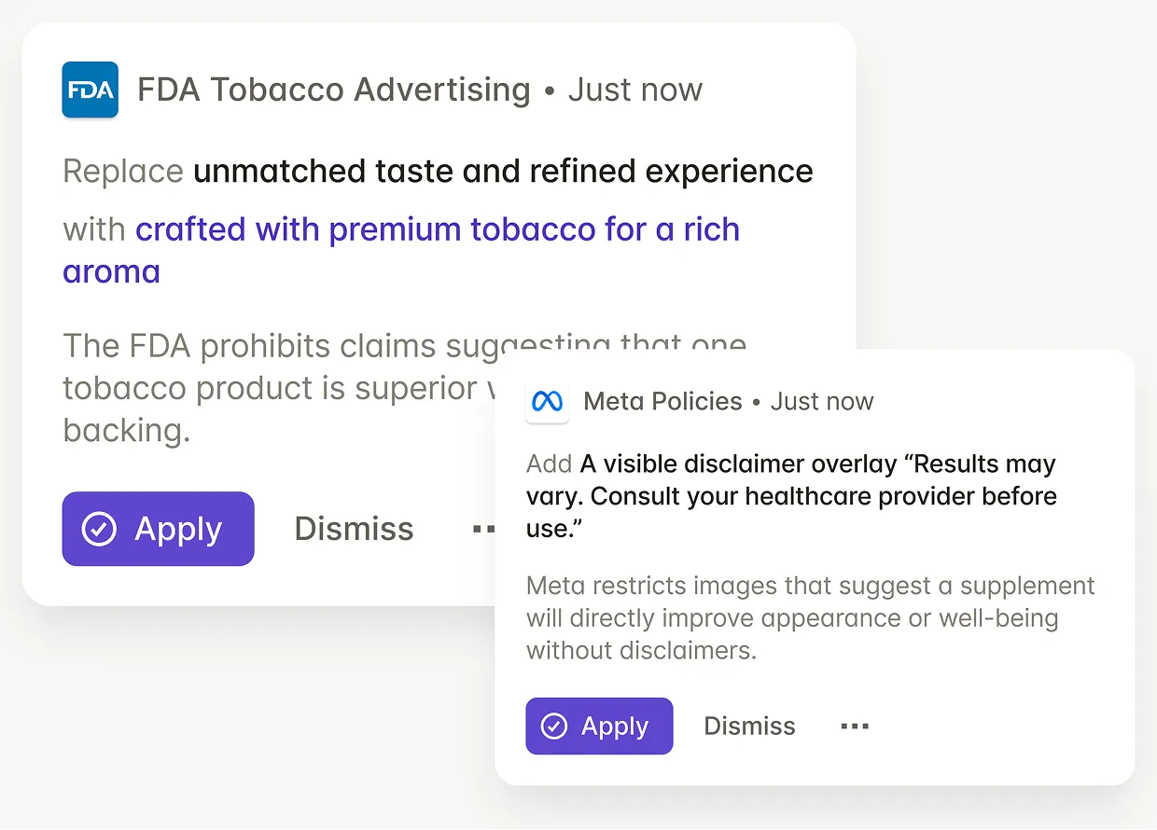
Task: Dismiss the Meta Policies suggestion
Action: [x=749, y=726]
